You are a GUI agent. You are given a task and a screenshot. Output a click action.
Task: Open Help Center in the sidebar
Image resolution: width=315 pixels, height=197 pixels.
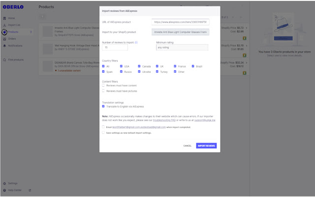pyautogui.click(x=15, y=191)
